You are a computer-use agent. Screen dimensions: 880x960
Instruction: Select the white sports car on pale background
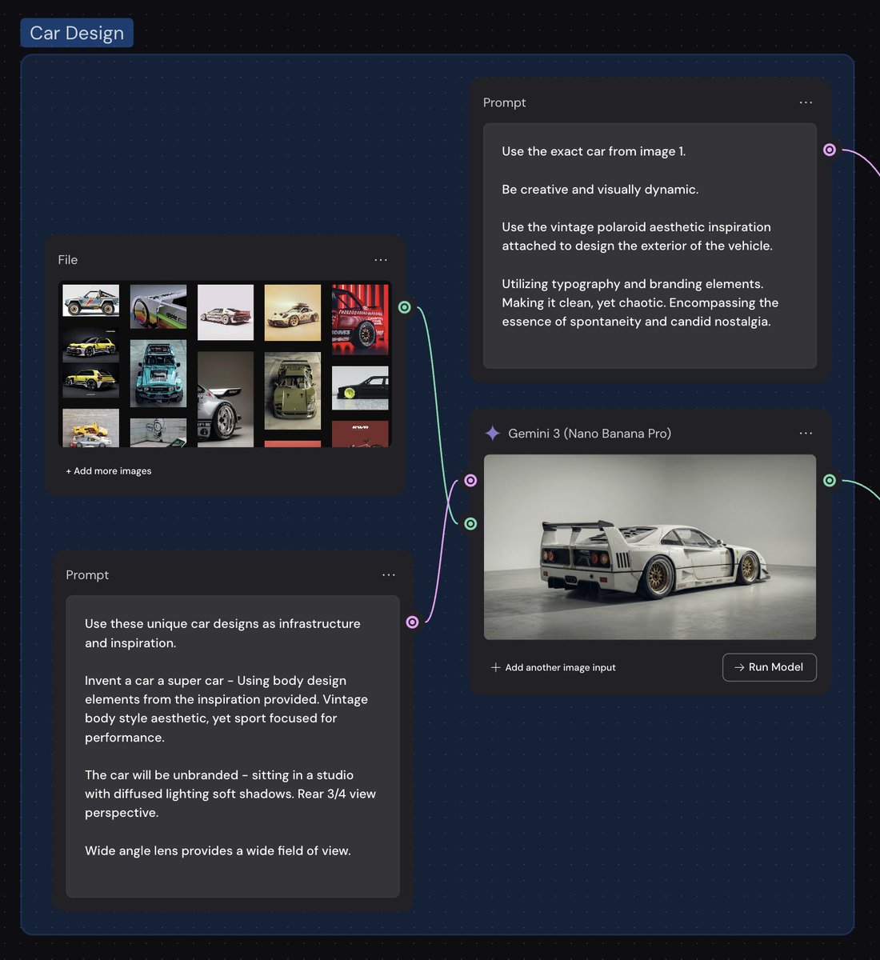pyautogui.click(x=226, y=313)
